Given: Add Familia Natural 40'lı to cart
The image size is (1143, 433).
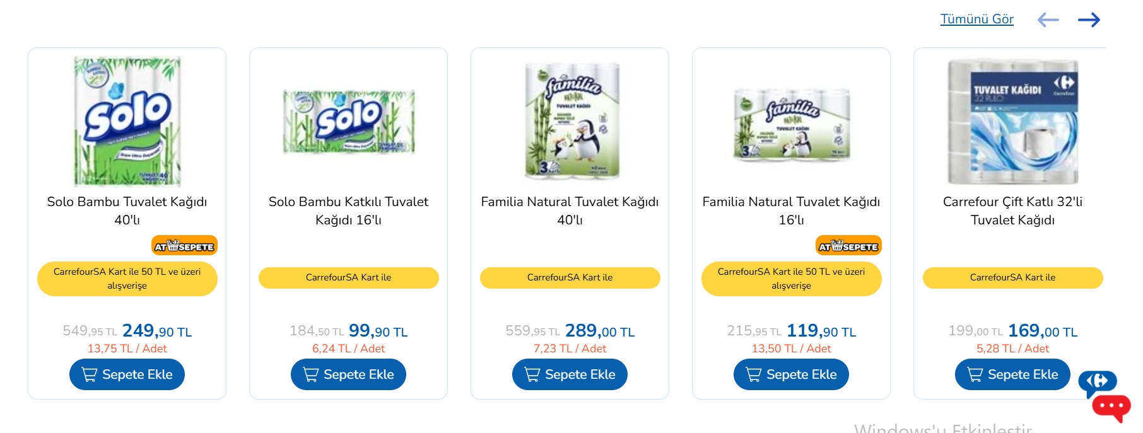Looking at the screenshot, I should 570,374.
